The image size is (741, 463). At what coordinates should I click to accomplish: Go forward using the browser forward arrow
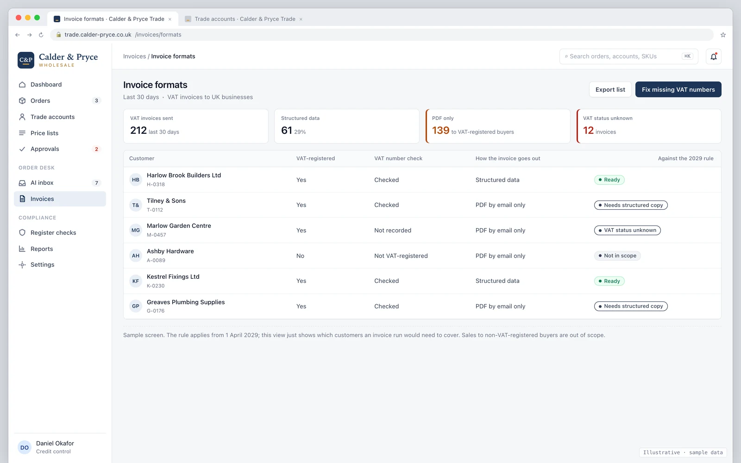click(29, 35)
